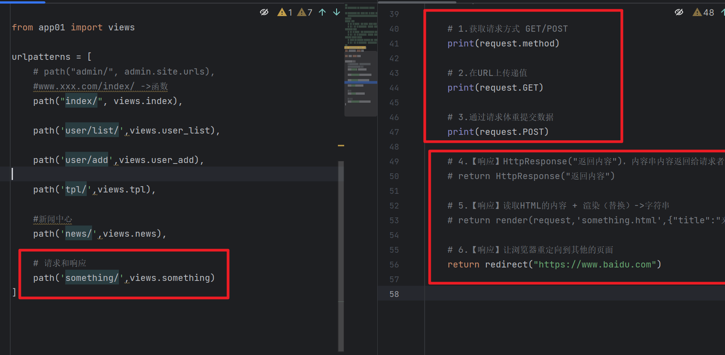This screenshot has width=725, height=355.
Task: Click the return redirect baidu.com line
Action: 554,264
